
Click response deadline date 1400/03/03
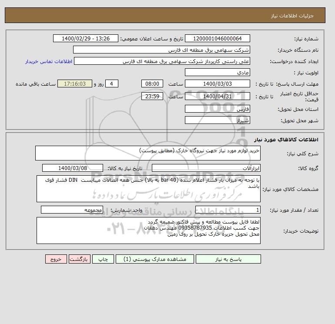(217, 84)
